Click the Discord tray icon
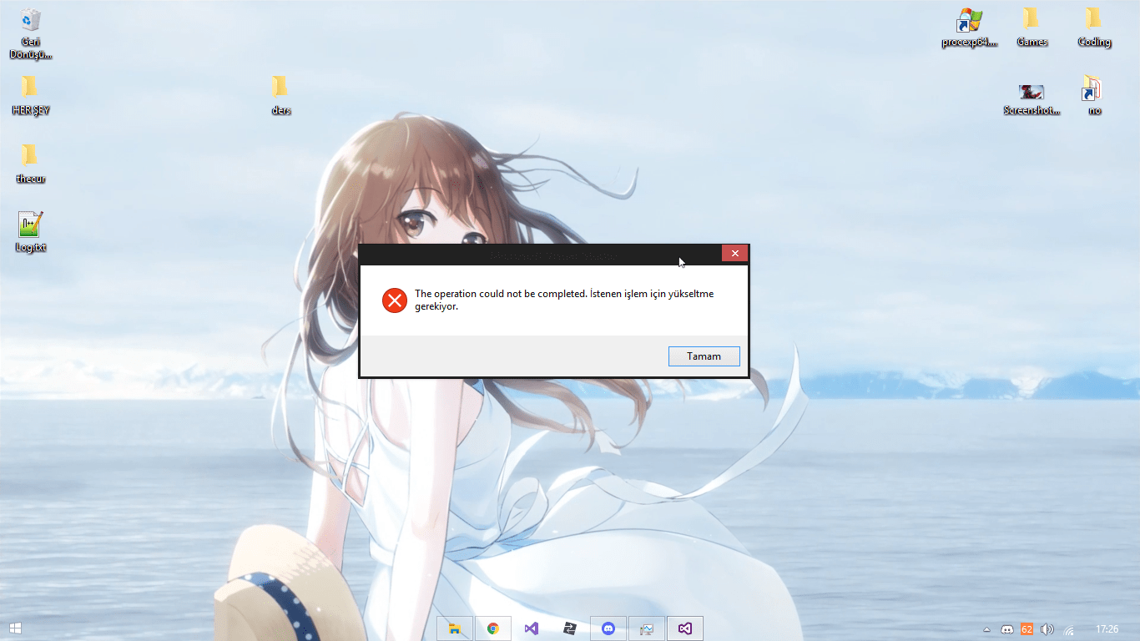The width and height of the screenshot is (1140, 641). coord(1007,629)
